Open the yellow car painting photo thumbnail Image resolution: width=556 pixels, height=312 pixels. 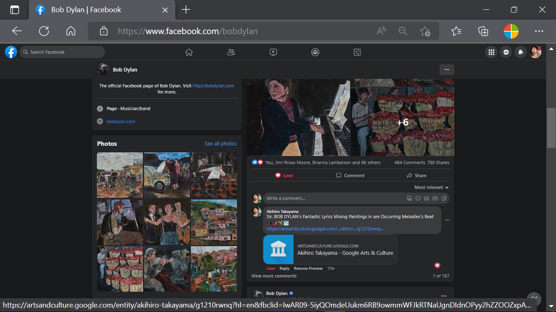click(x=167, y=175)
